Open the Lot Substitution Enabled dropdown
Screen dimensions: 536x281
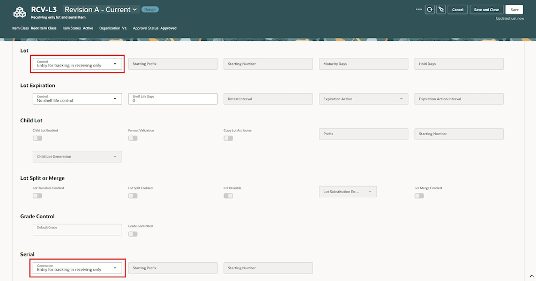point(348,192)
